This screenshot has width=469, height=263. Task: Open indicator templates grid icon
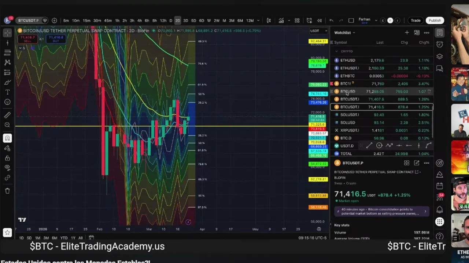(297, 20)
